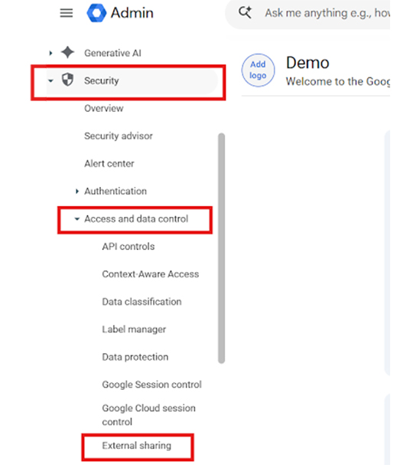The width and height of the screenshot is (420, 465).
Task: Open Context-Aware Access
Action: click(x=151, y=274)
